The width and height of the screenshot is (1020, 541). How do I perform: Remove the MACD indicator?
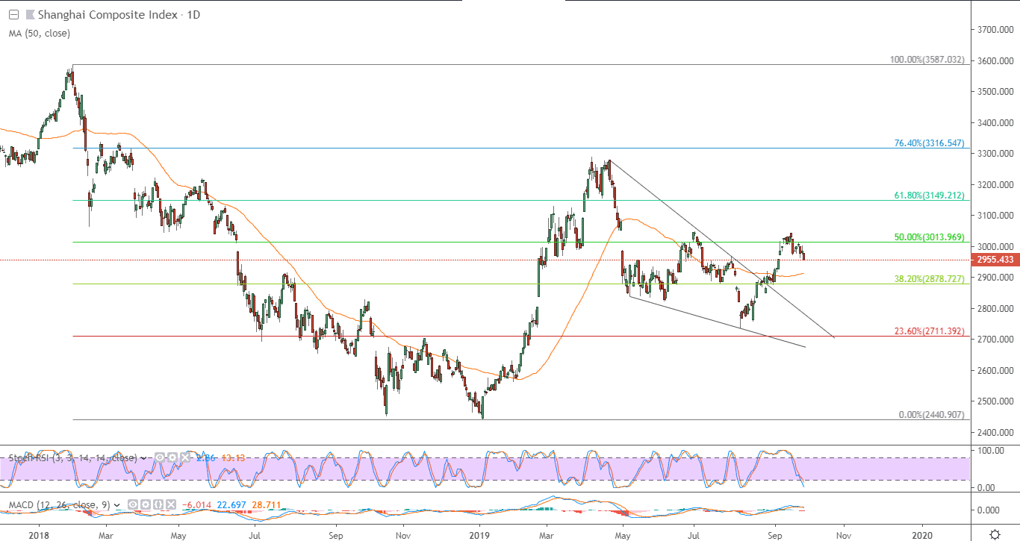coord(170,505)
